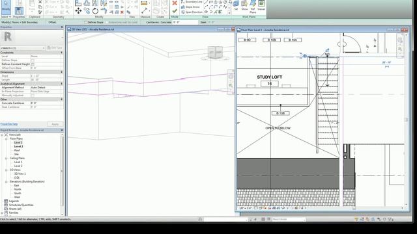Collapse the Ceiling Plans tree node
Screen dimensions: 417x234
6,158
